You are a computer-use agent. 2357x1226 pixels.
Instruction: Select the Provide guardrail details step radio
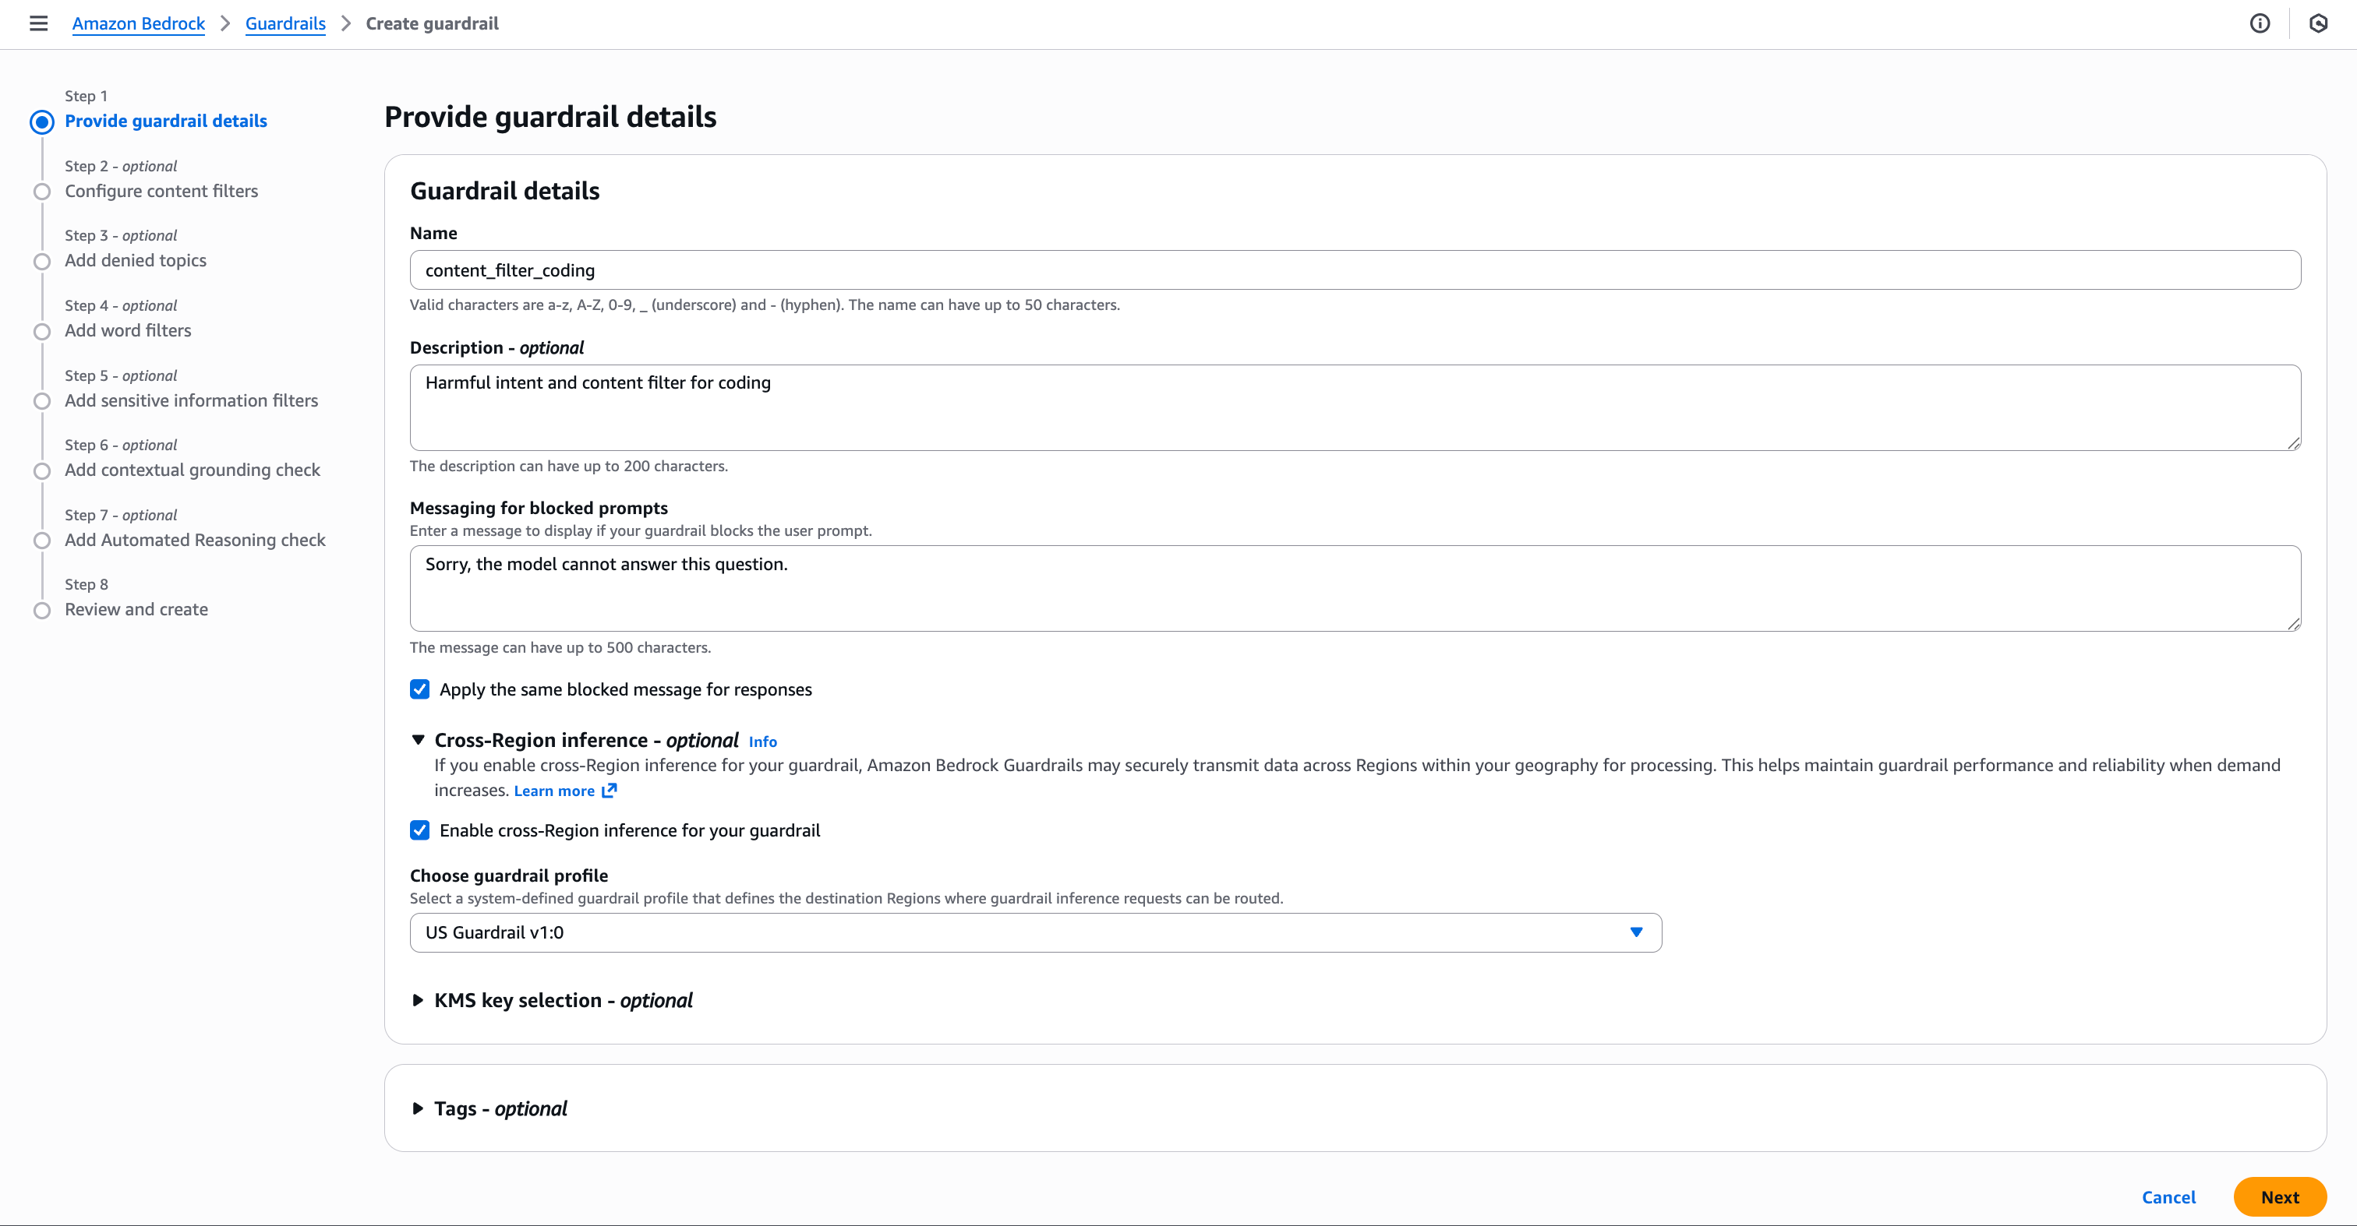(x=42, y=122)
